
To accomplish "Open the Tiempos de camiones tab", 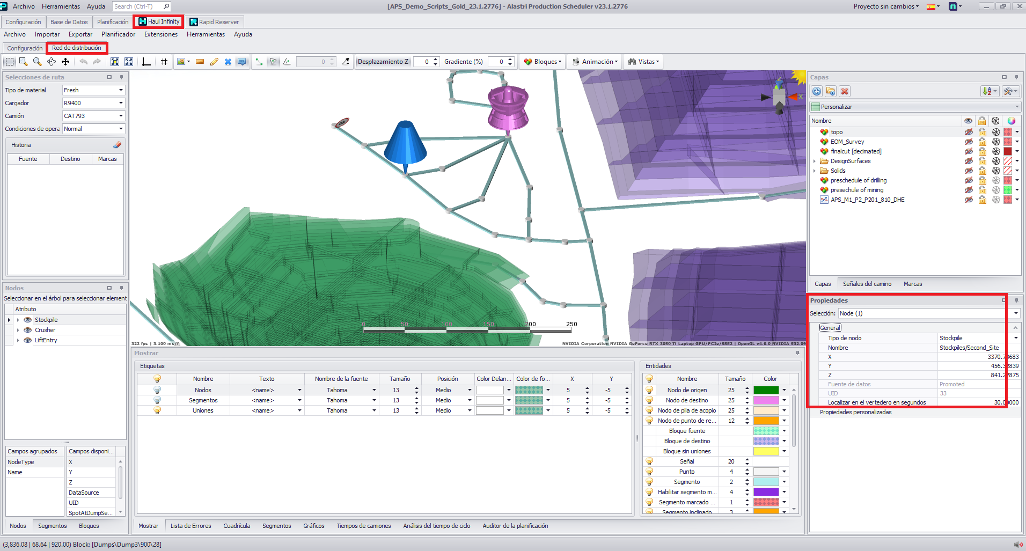I will pyautogui.click(x=363, y=526).
